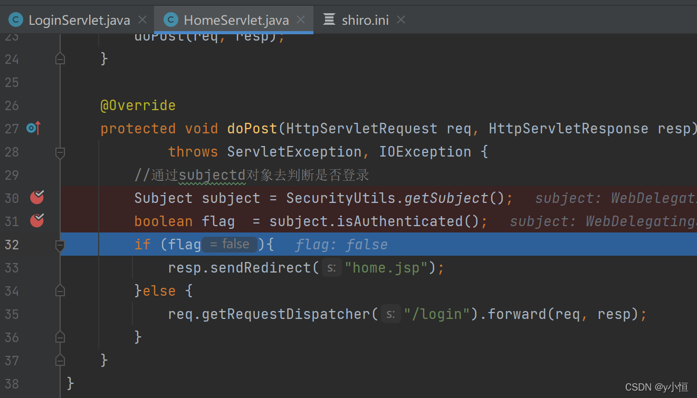Click sendRedirect on line 33
The width and height of the screenshot is (697, 398).
[261, 268]
